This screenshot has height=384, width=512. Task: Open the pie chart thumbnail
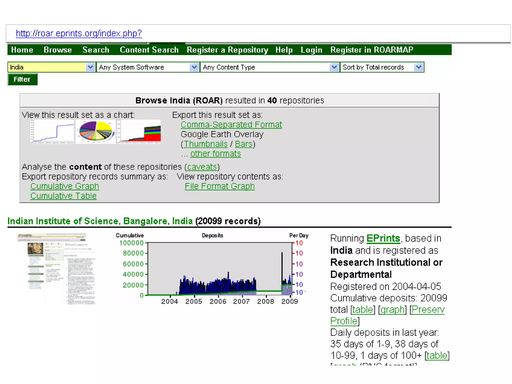pos(95,131)
